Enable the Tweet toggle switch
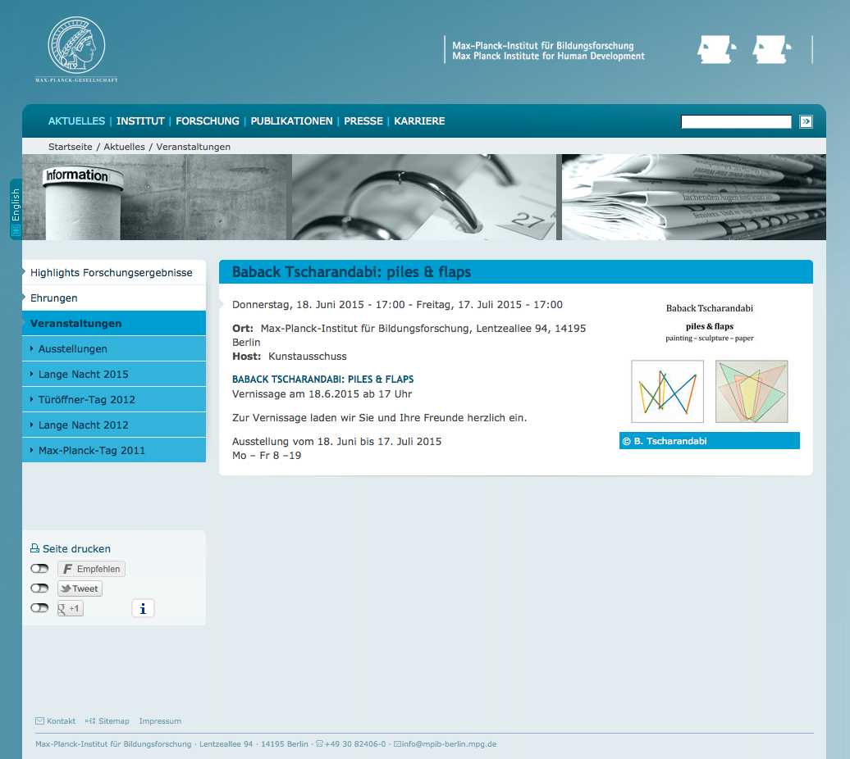This screenshot has width=850, height=759. [39, 589]
